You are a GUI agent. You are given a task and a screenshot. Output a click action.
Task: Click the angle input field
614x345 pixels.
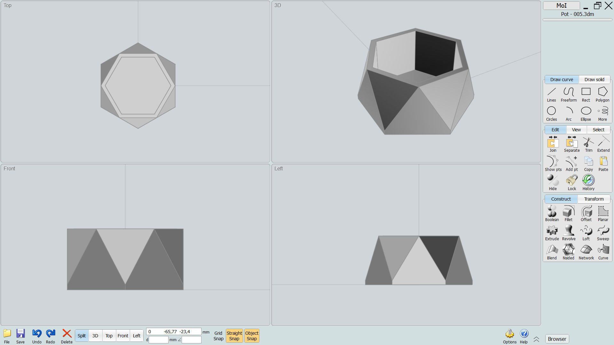(x=192, y=340)
